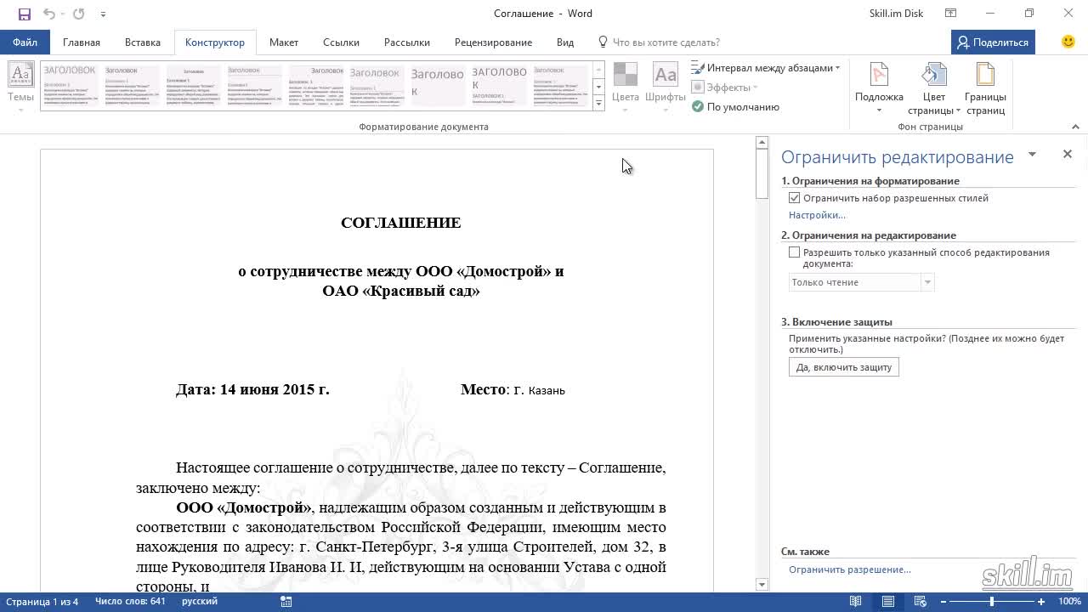1088x612 pixels.
Task: Toggle 'Ограничить набор разрешенных стилей' checkbox
Action: pyautogui.click(x=795, y=198)
